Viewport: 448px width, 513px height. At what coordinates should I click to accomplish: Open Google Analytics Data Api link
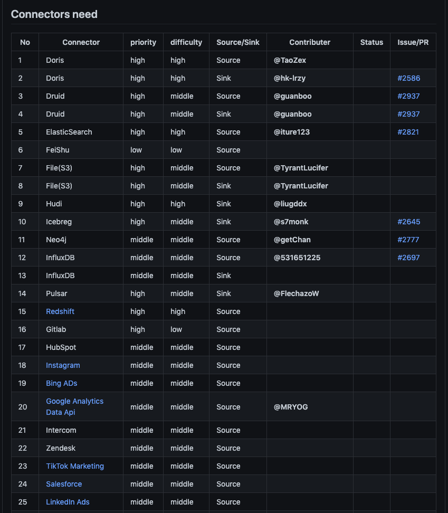[x=74, y=406]
